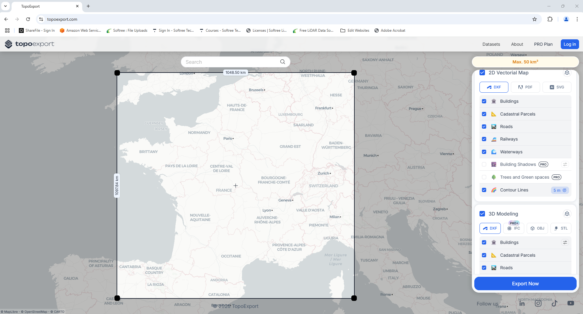Click the Waterways layer icon

494,152
